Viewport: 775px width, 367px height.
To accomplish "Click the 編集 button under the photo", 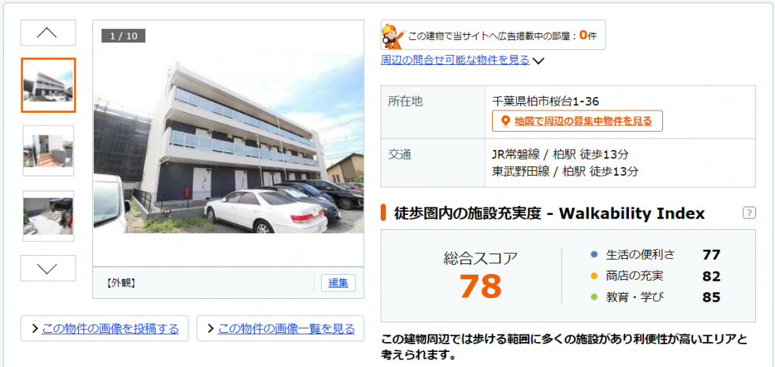I will click(338, 283).
